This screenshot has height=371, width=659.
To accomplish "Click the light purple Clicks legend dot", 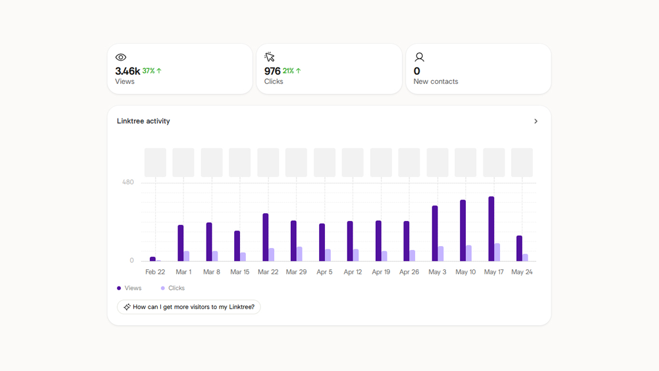I will 163,288.
